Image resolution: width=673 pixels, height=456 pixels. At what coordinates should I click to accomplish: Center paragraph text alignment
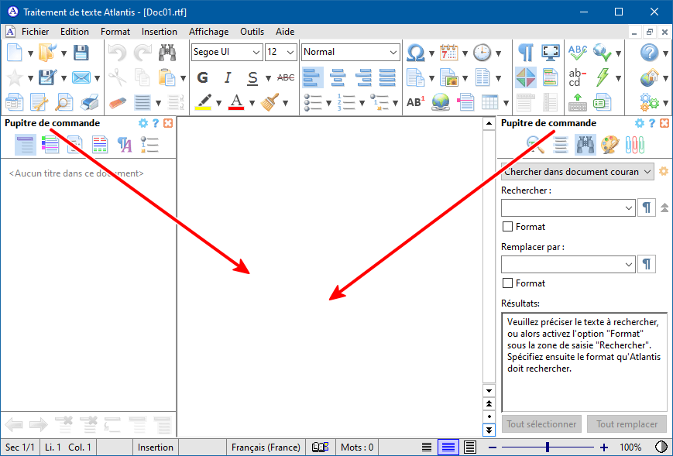pos(338,77)
